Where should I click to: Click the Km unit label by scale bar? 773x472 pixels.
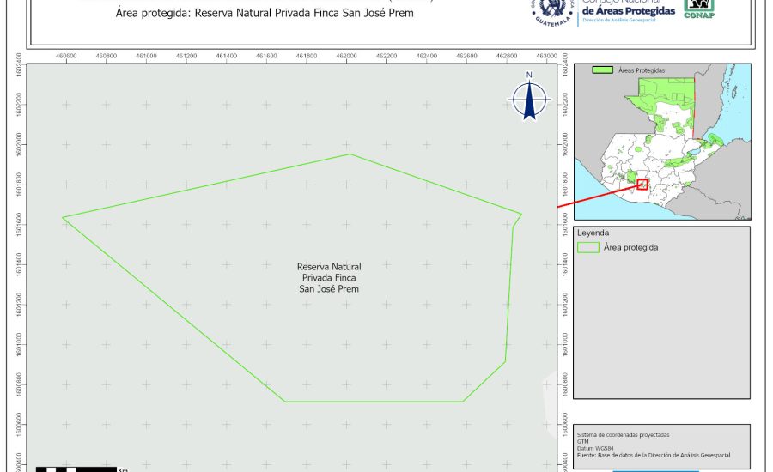(124, 469)
